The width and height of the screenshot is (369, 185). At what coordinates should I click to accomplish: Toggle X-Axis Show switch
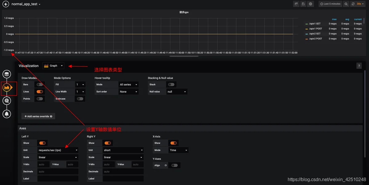pyautogui.click(x=173, y=143)
